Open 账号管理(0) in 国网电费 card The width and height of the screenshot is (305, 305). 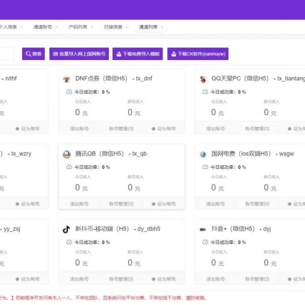(x=257, y=204)
